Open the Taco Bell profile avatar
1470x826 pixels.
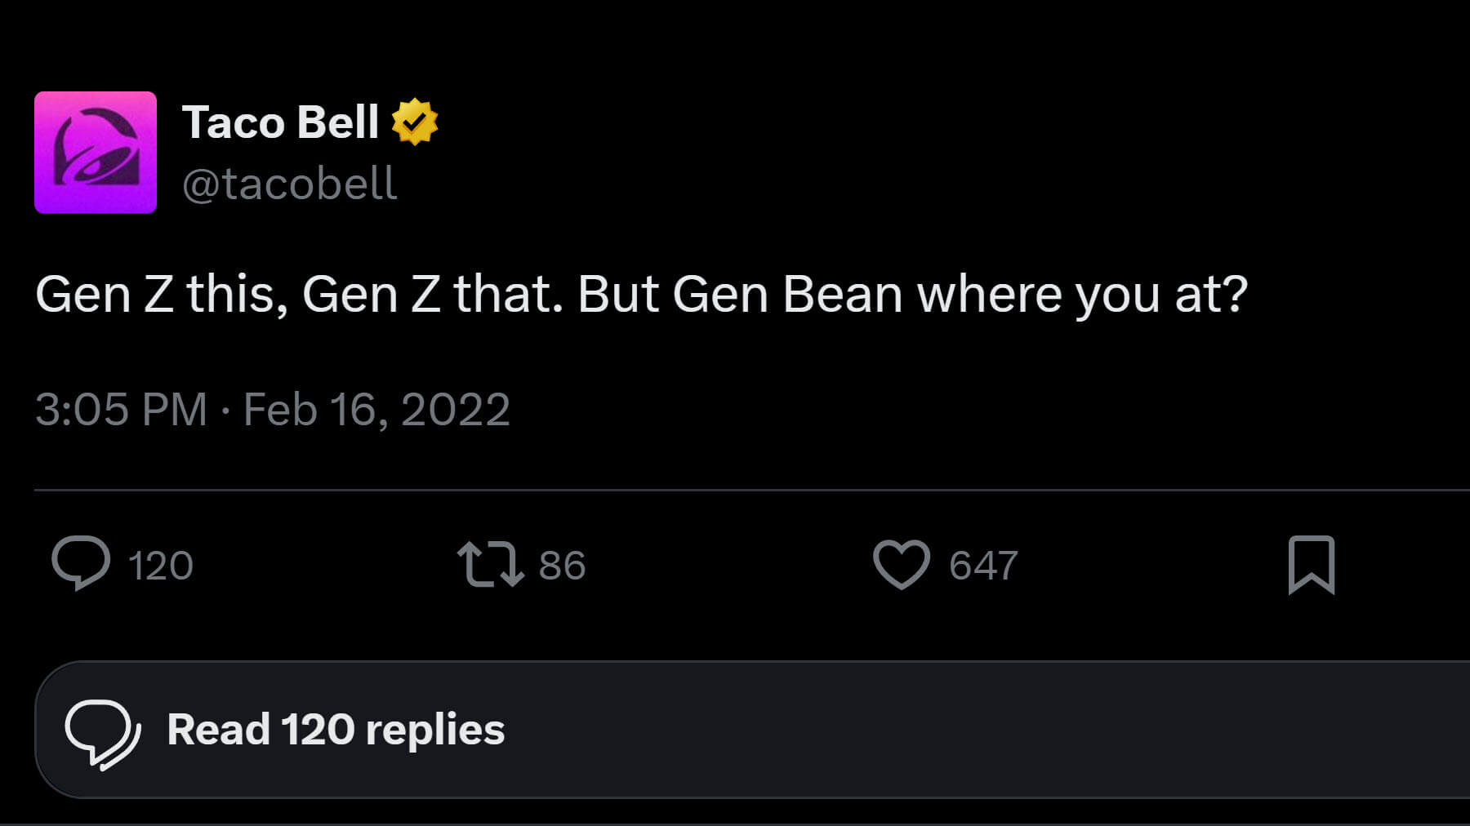point(96,153)
